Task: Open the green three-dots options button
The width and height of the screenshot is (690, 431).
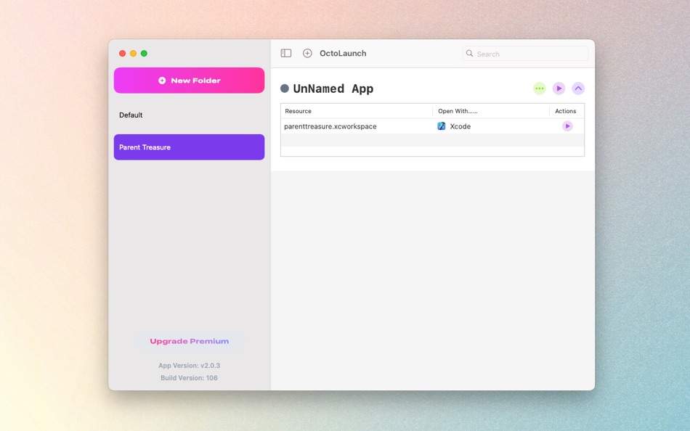Action: pos(540,89)
